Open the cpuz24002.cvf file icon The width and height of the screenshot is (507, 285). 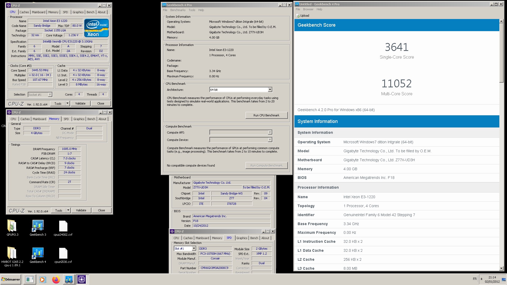pos(63,226)
